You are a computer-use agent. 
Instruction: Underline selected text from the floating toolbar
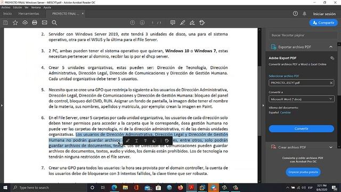click(x=136, y=141)
